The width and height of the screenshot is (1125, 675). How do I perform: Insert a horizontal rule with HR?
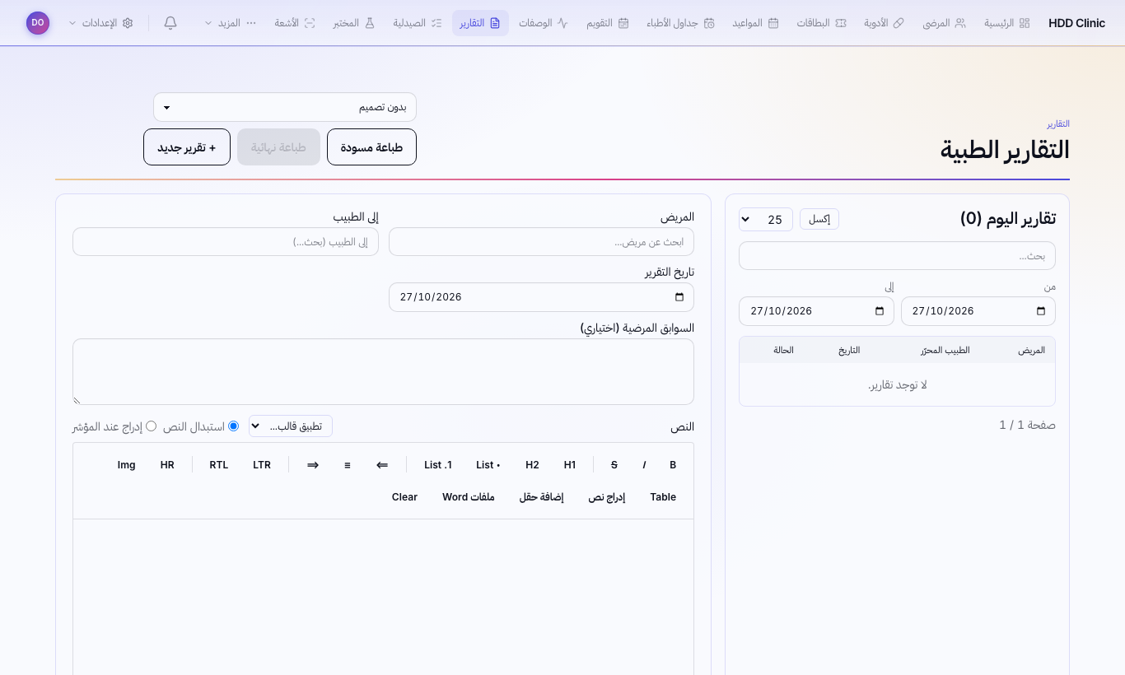click(167, 465)
